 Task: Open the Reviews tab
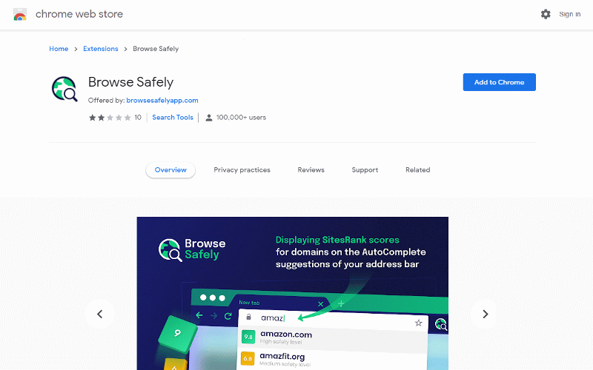(x=311, y=170)
